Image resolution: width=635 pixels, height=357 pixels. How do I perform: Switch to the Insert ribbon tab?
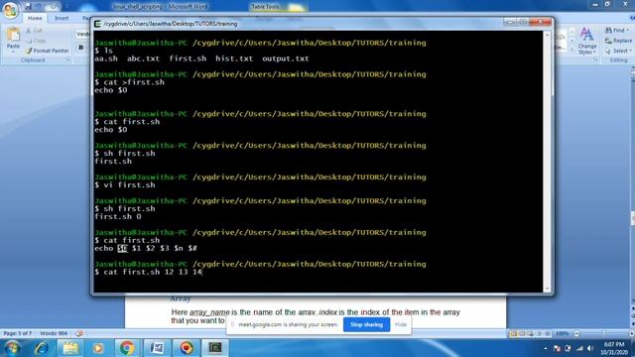[62, 18]
